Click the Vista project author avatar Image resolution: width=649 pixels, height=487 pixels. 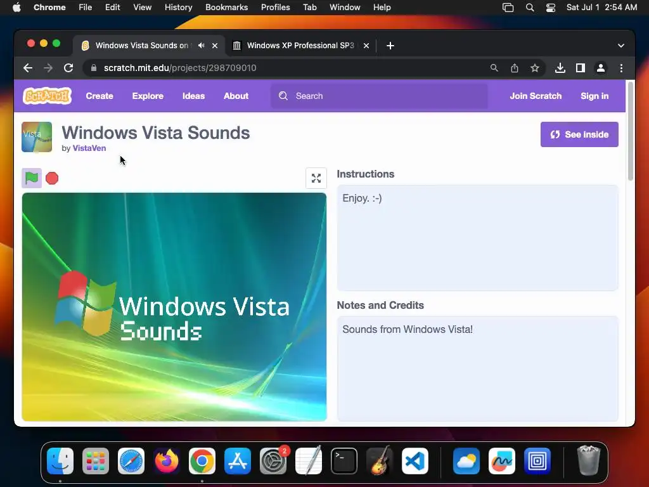(x=37, y=137)
